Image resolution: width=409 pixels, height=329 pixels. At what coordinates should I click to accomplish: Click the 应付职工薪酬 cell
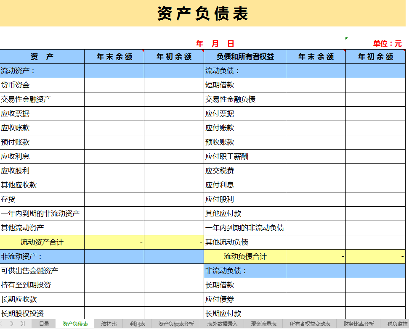[245, 157]
